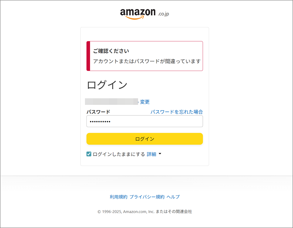
Task: Click the orange smile arrow under the logo
Action: coord(134,18)
